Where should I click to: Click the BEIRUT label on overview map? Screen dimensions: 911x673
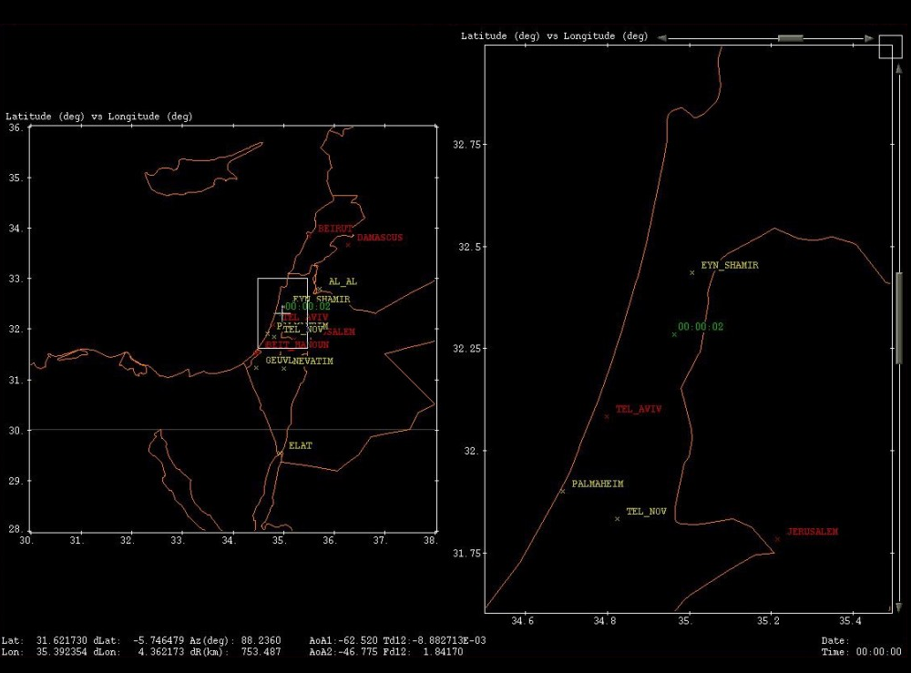[x=335, y=229]
